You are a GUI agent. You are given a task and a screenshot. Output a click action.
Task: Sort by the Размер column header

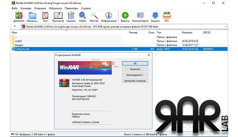133,33
